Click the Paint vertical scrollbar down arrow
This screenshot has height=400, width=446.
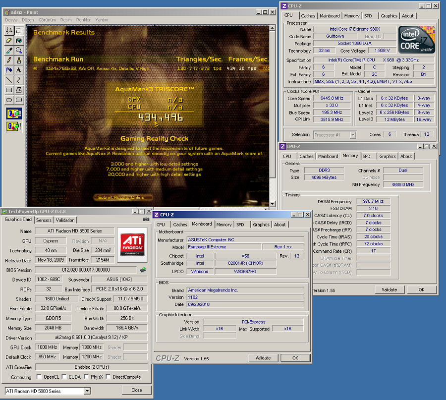tap(272, 204)
